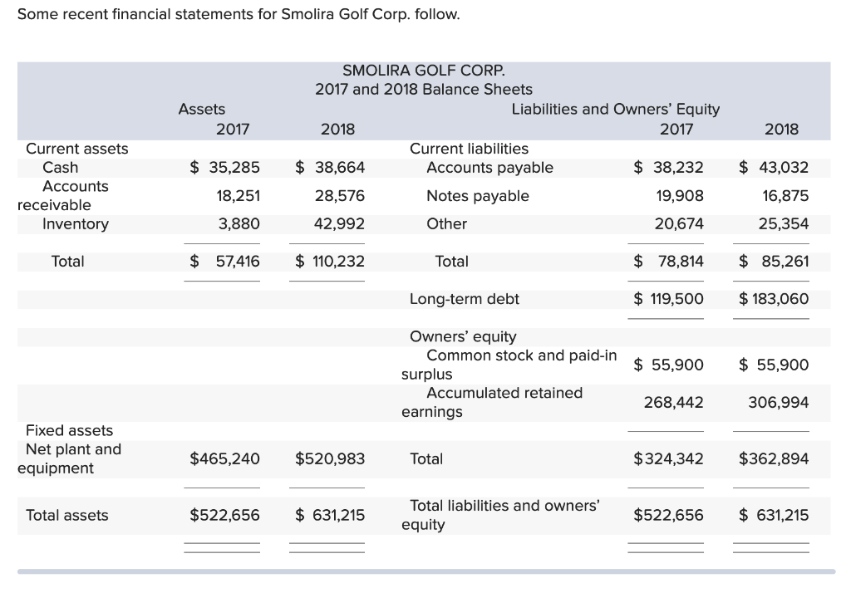Click current assets total $57,416
851x593 pixels.
pyautogui.click(x=224, y=262)
